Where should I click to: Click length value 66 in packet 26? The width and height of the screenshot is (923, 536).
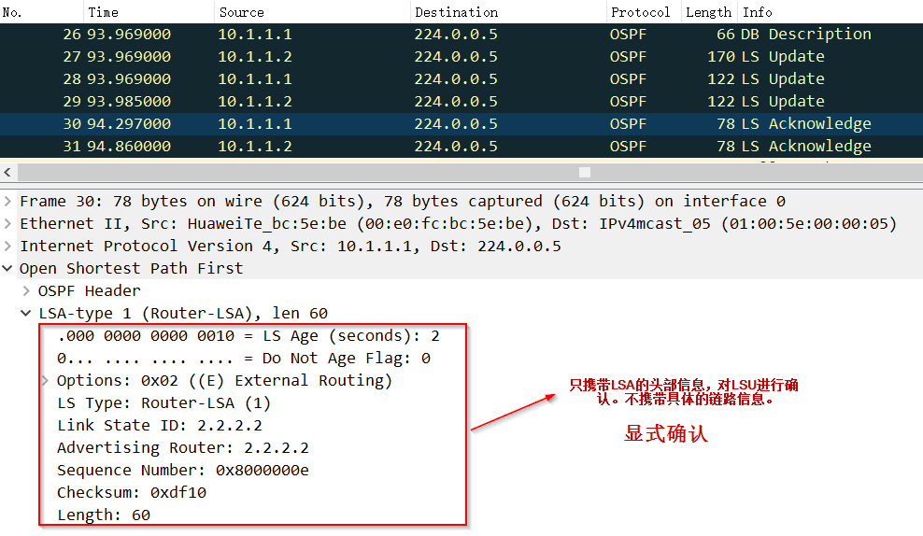click(x=726, y=35)
